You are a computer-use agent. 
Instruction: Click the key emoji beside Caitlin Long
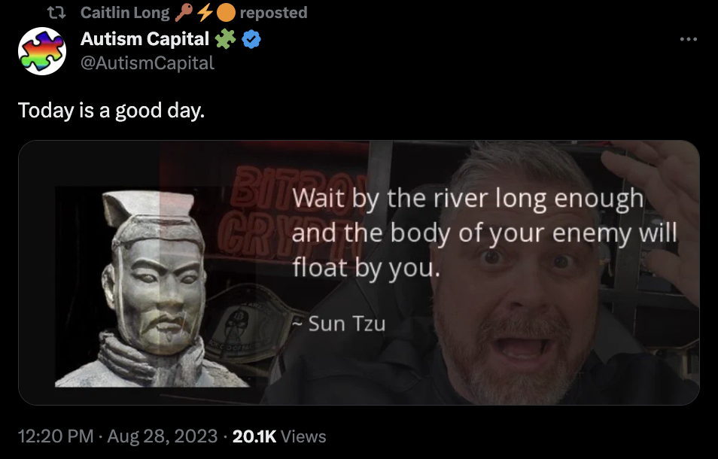(184, 12)
